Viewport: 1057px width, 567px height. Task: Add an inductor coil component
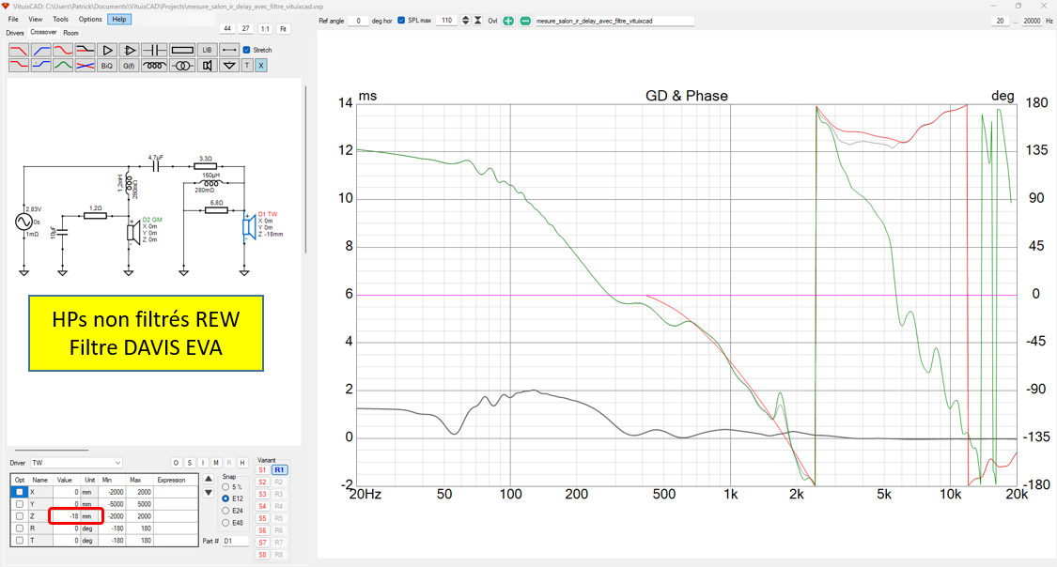155,66
